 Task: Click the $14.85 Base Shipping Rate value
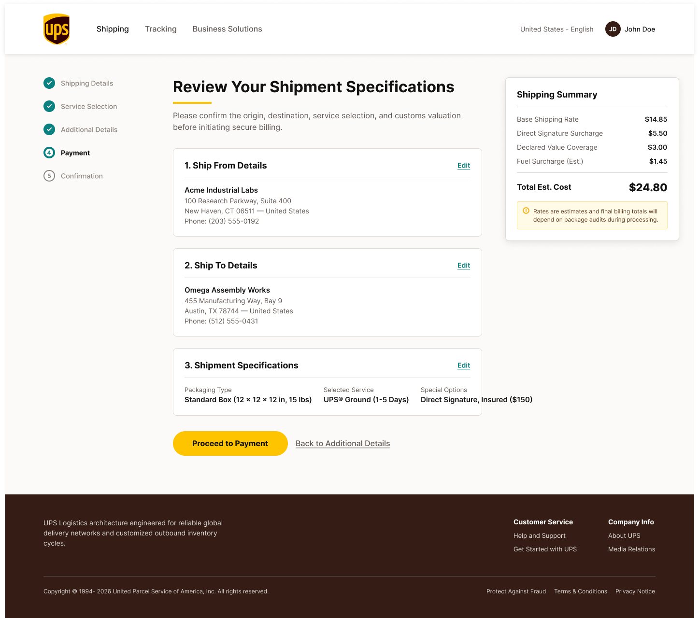pyautogui.click(x=656, y=119)
